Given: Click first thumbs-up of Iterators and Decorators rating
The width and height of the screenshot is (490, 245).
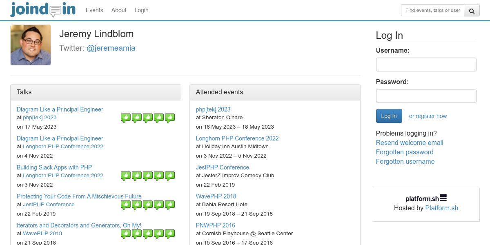Looking at the screenshot, I should coord(126,234).
